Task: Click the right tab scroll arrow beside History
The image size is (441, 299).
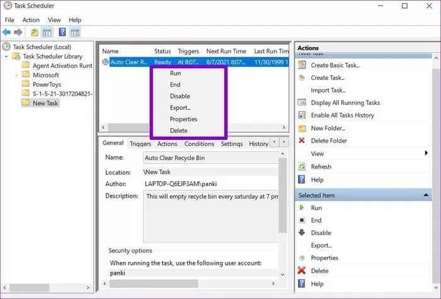Action: point(283,142)
